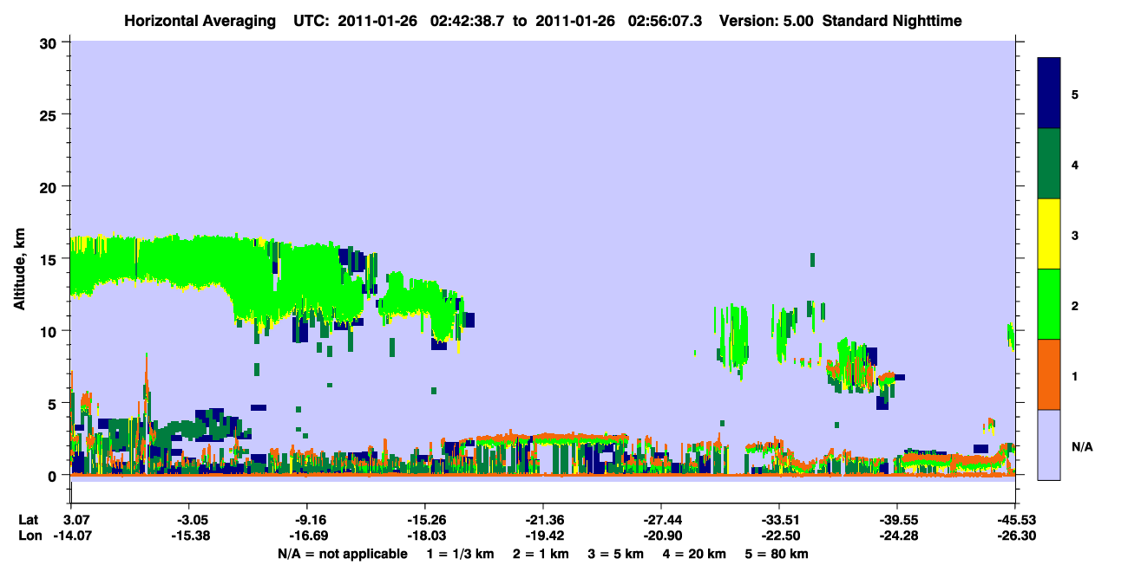Click the y-axis tick label 10
This screenshot has height=578, width=1128.
[x=50, y=331]
